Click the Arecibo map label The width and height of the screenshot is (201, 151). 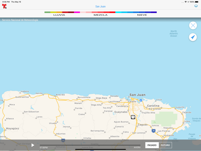click(x=60, y=95)
